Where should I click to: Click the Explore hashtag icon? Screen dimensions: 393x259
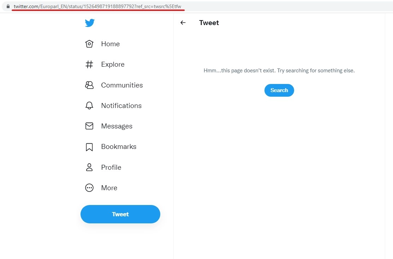click(89, 64)
